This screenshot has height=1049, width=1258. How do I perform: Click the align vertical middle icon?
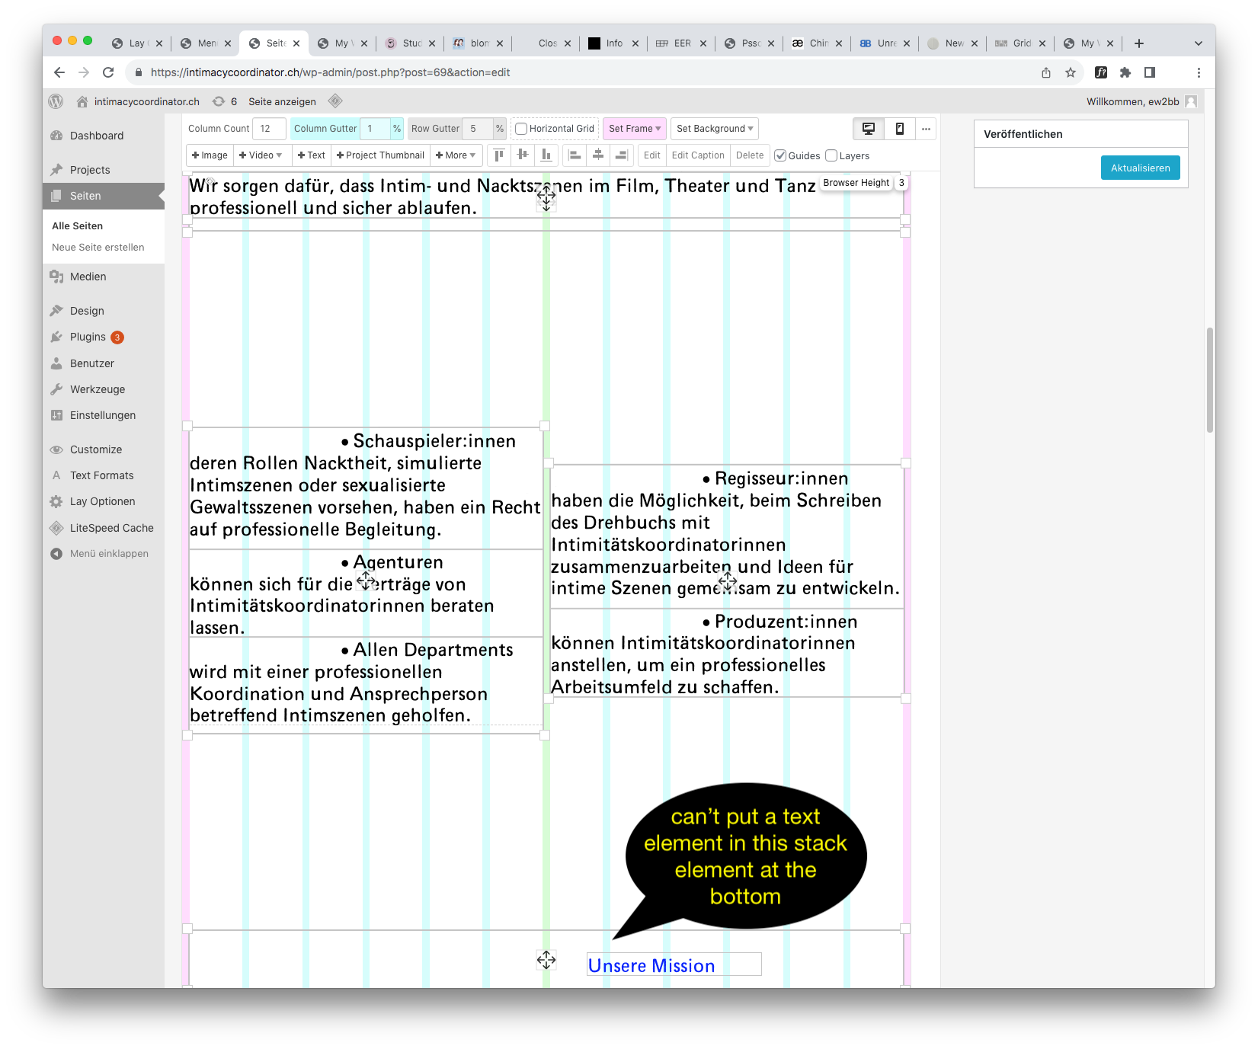(523, 155)
